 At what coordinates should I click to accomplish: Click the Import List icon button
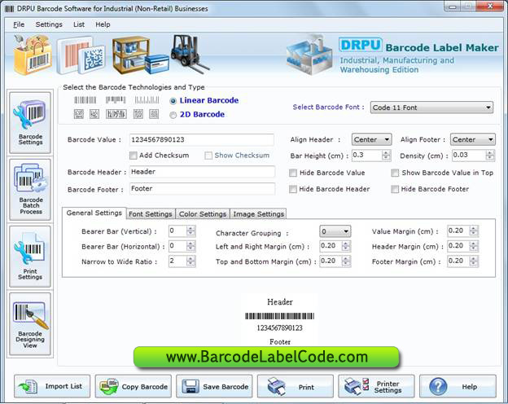pyautogui.click(x=52, y=386)
